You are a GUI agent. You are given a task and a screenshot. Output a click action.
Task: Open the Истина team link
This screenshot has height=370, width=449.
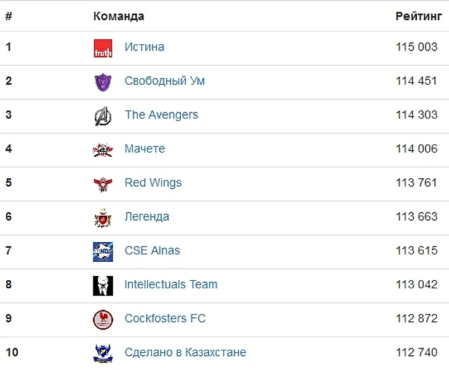click(144, 47)
